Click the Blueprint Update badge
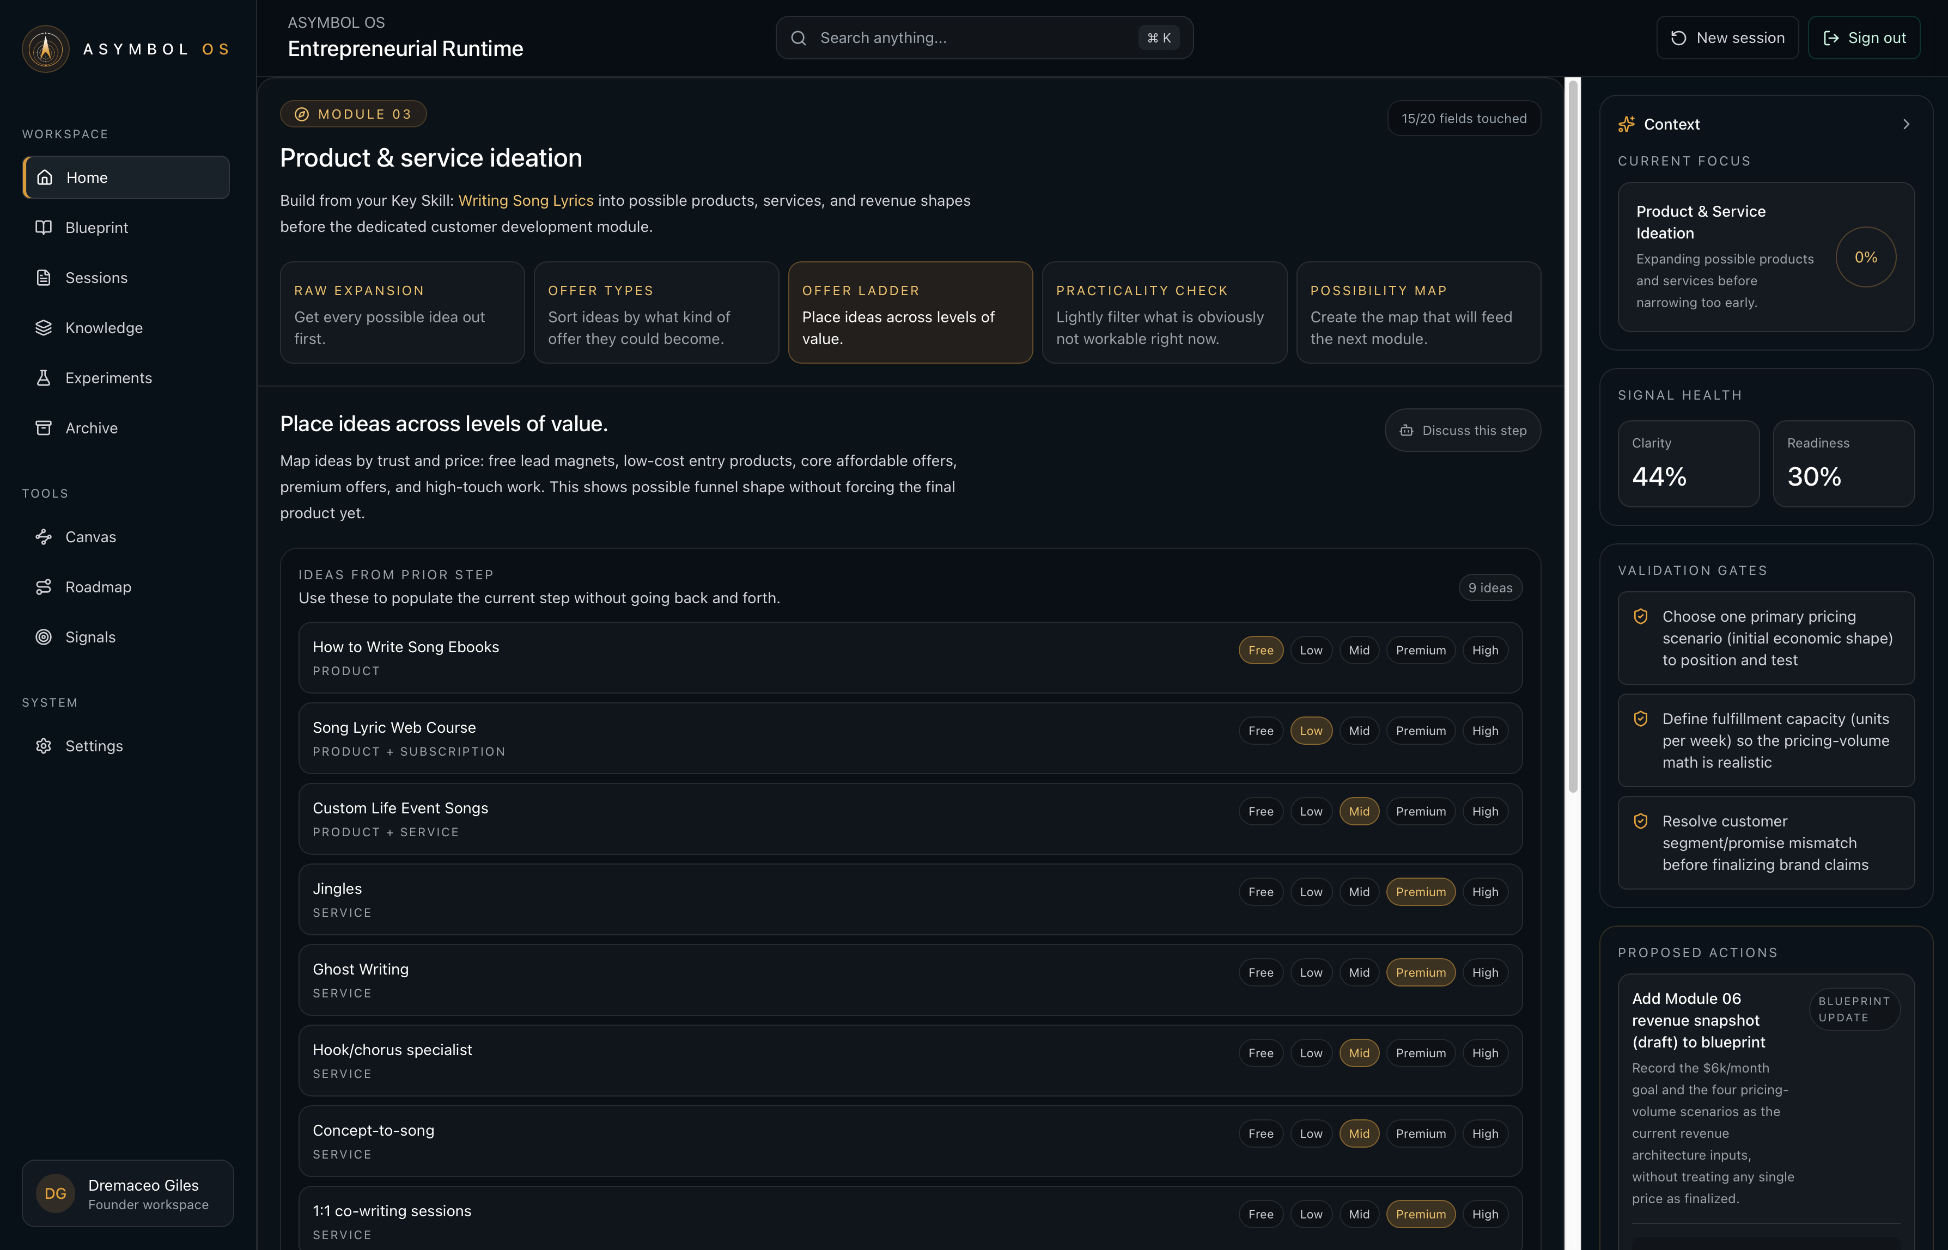Image resolution: width=1948 pixels, height=1250 pixels. [1854, 1010]
